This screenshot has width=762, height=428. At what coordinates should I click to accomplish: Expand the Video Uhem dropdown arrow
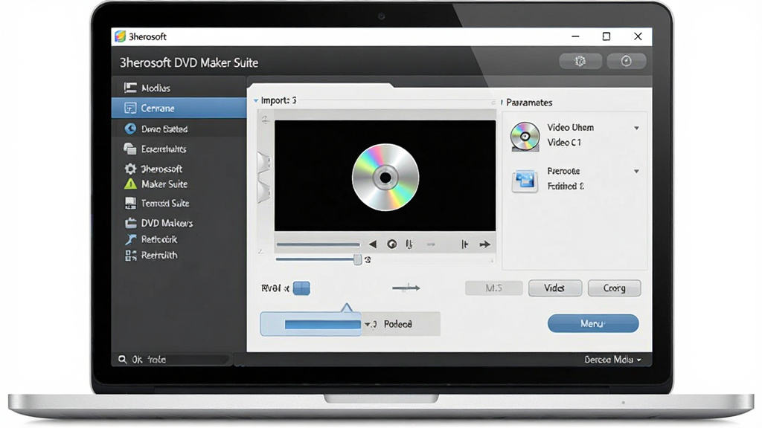coord(636,128)
